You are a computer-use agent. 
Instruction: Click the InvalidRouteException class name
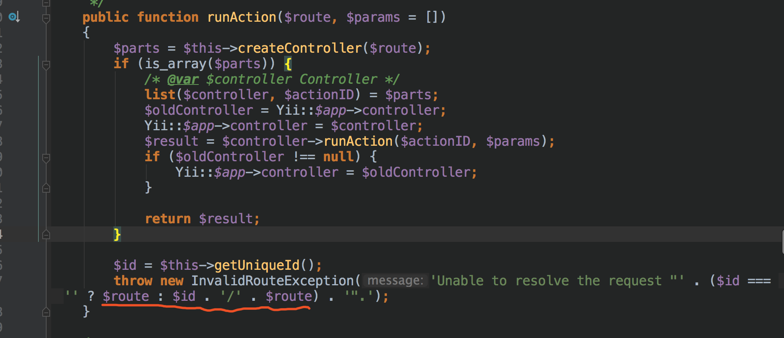pos(272,281)
